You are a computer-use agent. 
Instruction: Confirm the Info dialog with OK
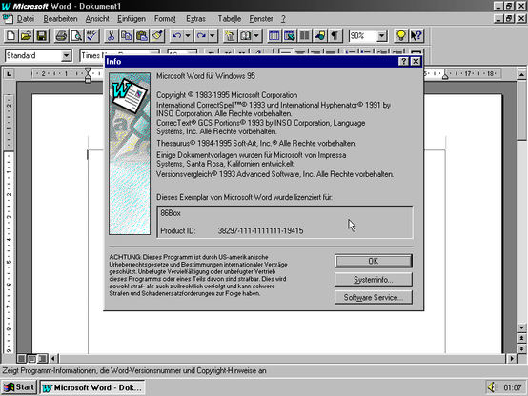373,261
